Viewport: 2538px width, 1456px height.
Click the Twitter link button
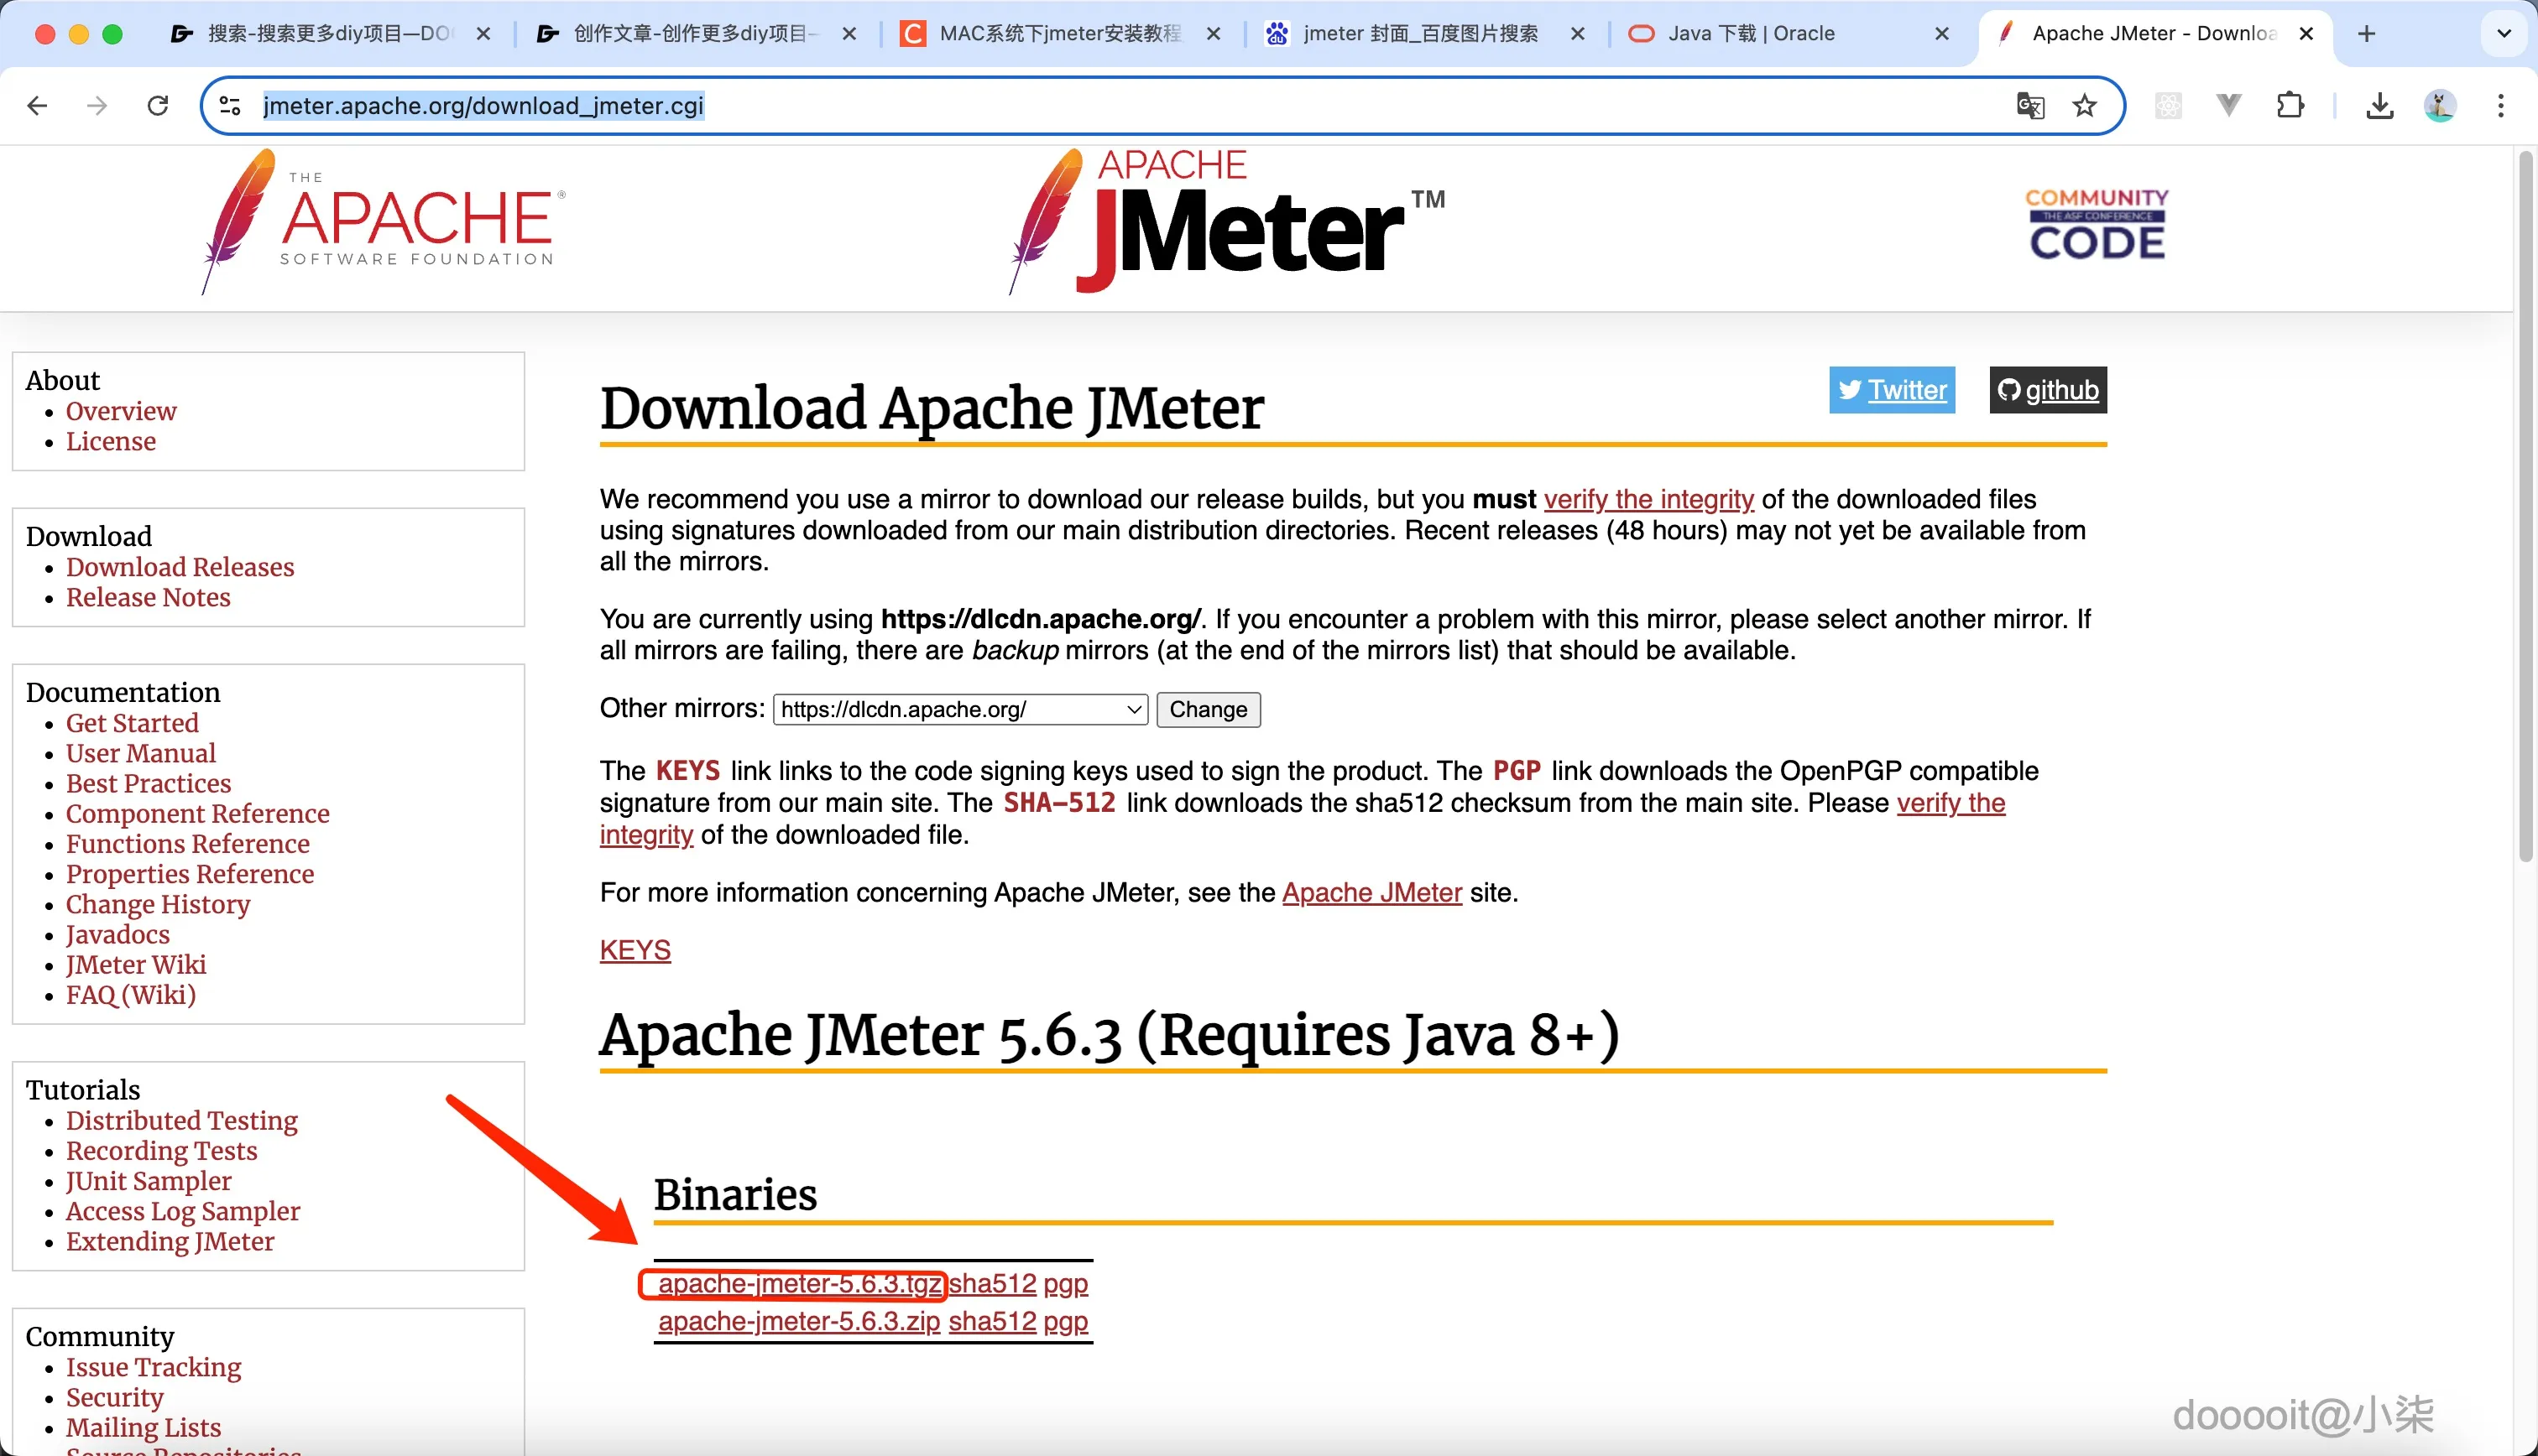point(1892,390)
